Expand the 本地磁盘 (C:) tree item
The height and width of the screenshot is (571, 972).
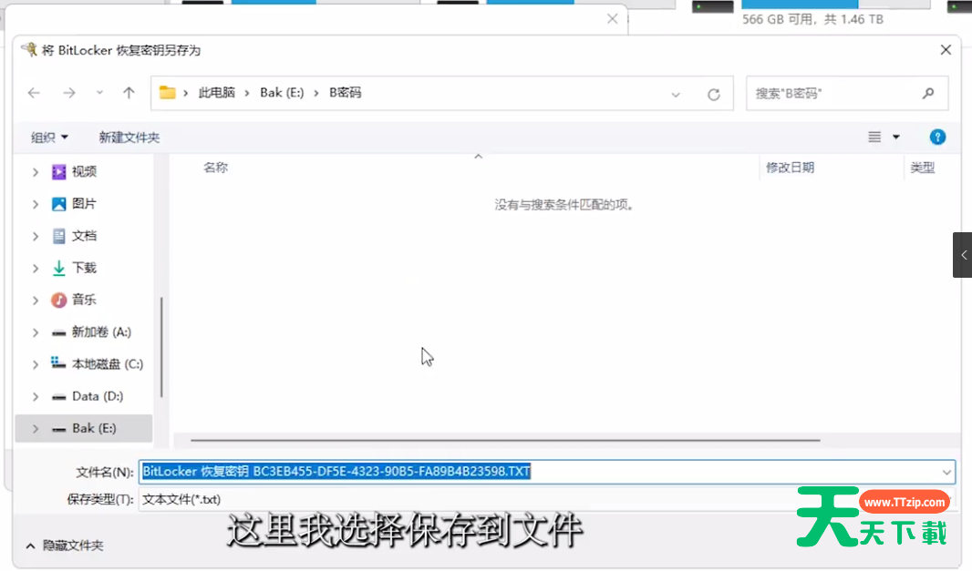(35, 363)
